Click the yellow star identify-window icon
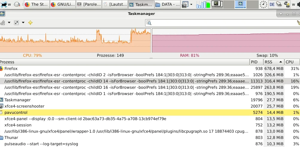The height and width of the screenshot is (147, 300). [x=30, y=22]
